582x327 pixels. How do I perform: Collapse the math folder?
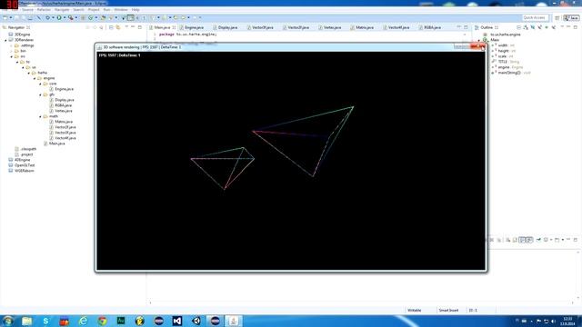tap(40, 116)
